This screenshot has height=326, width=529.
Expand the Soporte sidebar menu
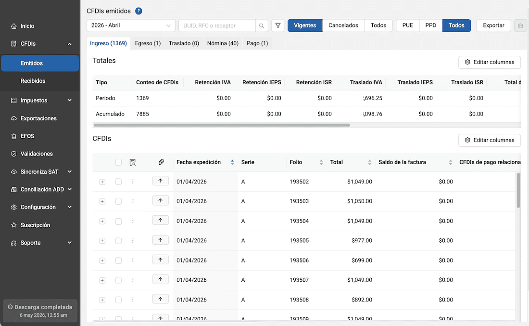[70, 243]
